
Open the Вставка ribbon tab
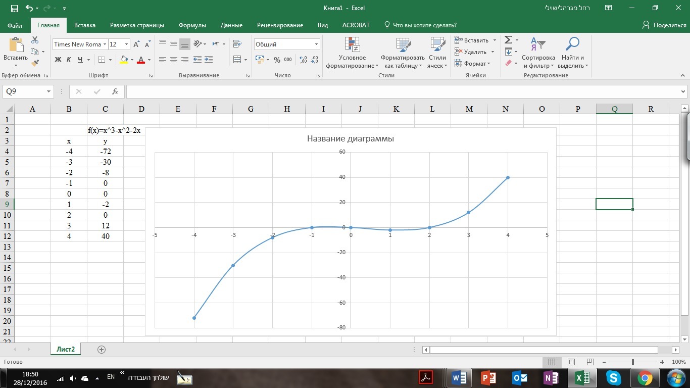(x=84, y=25)
